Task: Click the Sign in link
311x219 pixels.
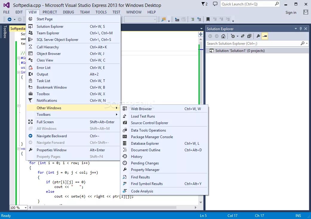Action: (291, 13)
